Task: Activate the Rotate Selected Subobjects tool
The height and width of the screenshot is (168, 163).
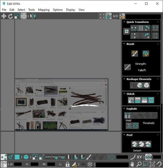Action: pos(10,16)
